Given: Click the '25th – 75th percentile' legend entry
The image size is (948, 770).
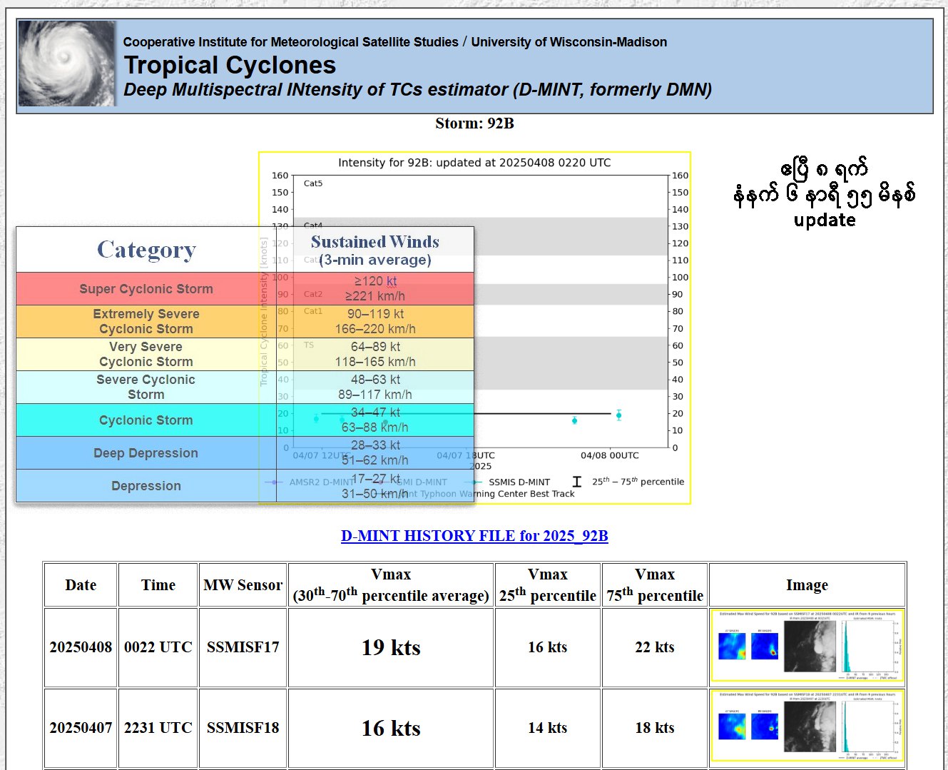Looking at the screenshot, I should pos(628,482).
